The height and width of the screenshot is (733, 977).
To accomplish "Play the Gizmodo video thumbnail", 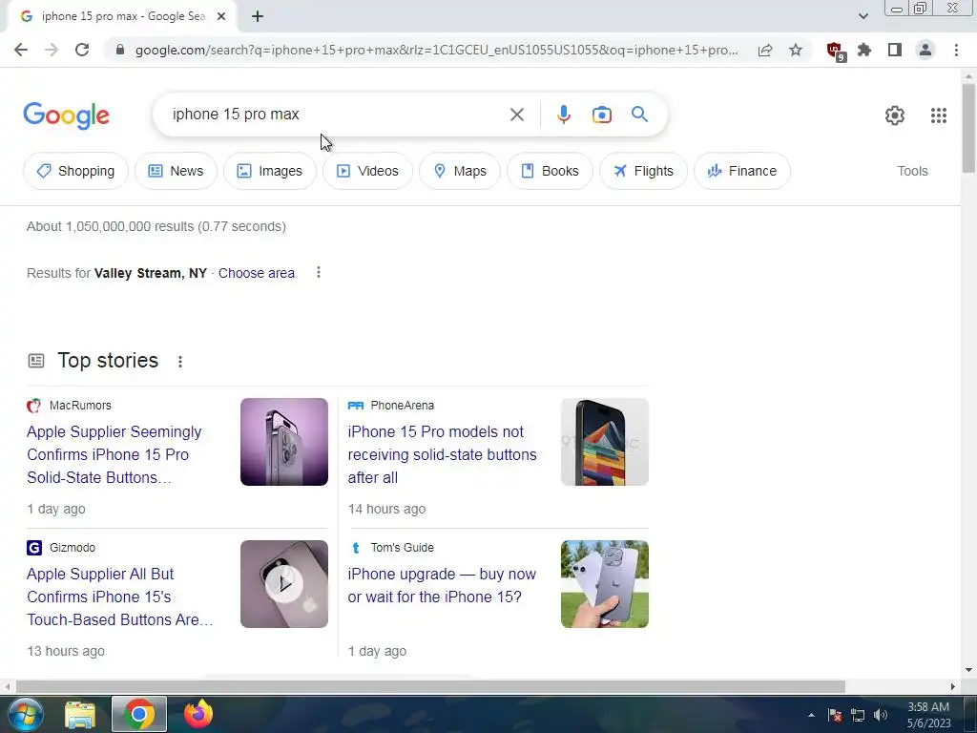I will pos(284,584).
